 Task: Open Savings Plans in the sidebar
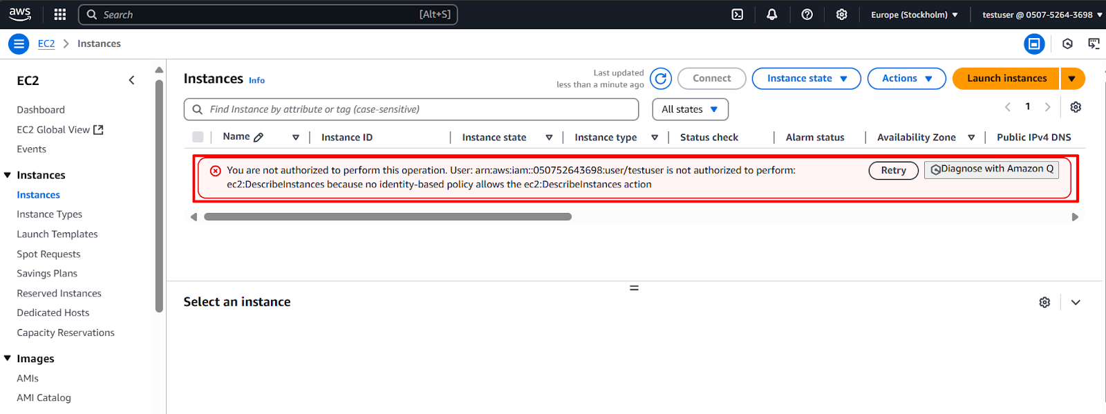coord(47,274)
